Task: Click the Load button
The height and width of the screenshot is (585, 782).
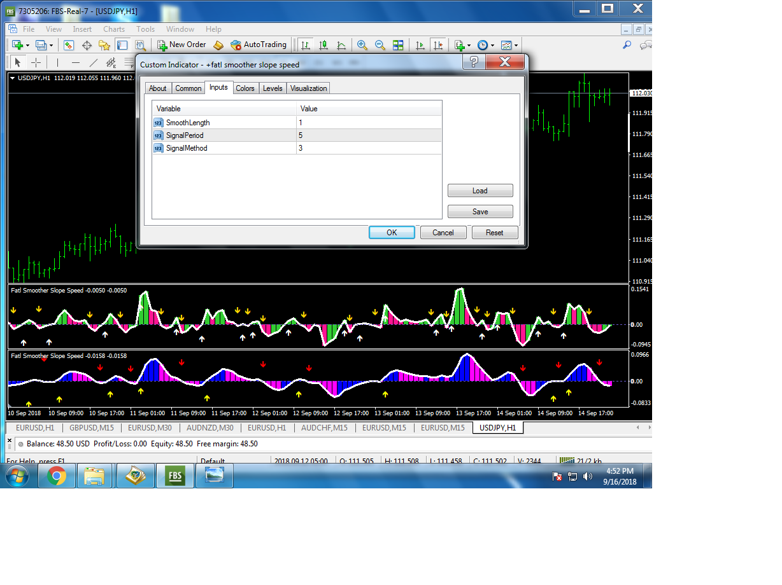Action: pyautogui.click(x=480, y=191)
